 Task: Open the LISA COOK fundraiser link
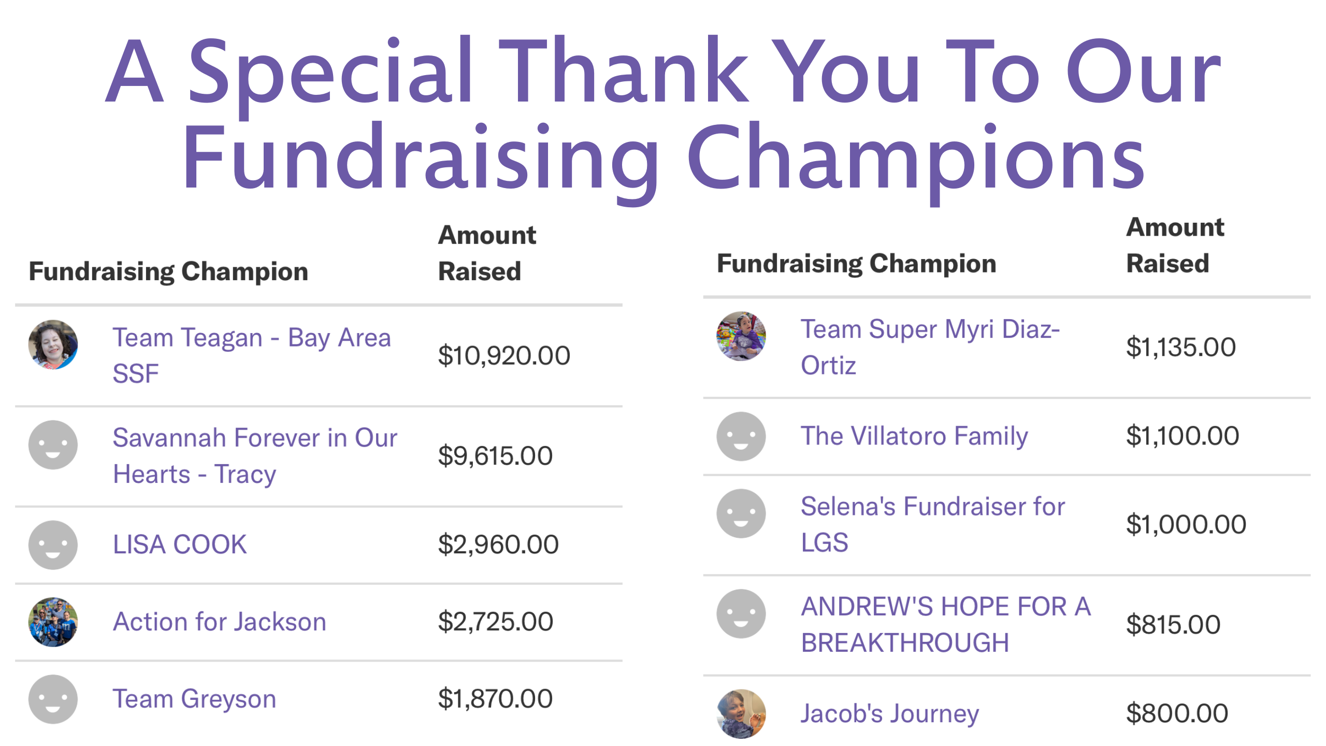click(x=180, y=544)
